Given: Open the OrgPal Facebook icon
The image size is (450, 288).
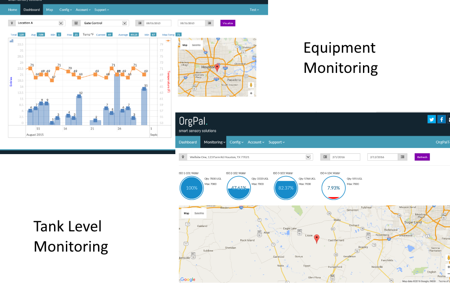Looking at the screenshot, I should pos(441,119).
